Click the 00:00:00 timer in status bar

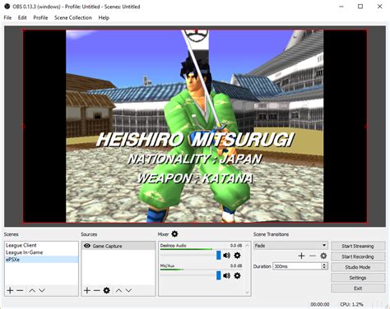[x=320, y=304]
